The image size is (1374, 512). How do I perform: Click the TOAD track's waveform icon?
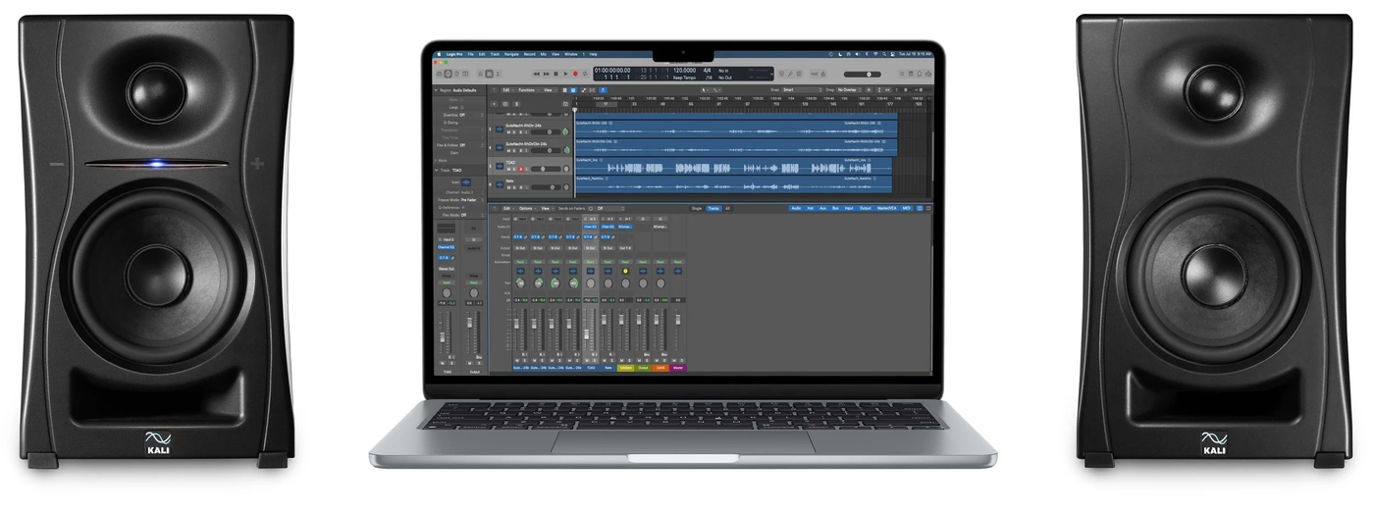point(500,167)
